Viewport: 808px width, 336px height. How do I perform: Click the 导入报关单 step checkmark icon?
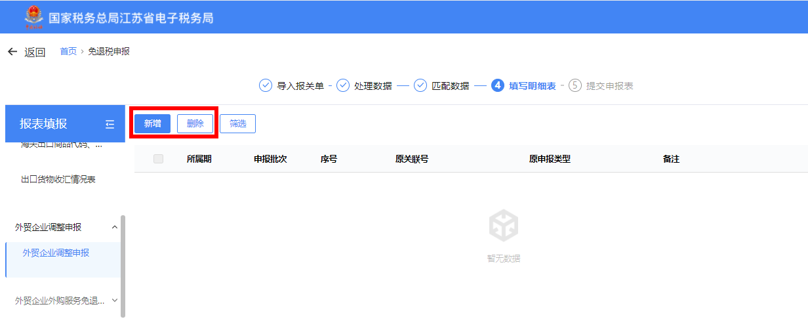point(266,86)
